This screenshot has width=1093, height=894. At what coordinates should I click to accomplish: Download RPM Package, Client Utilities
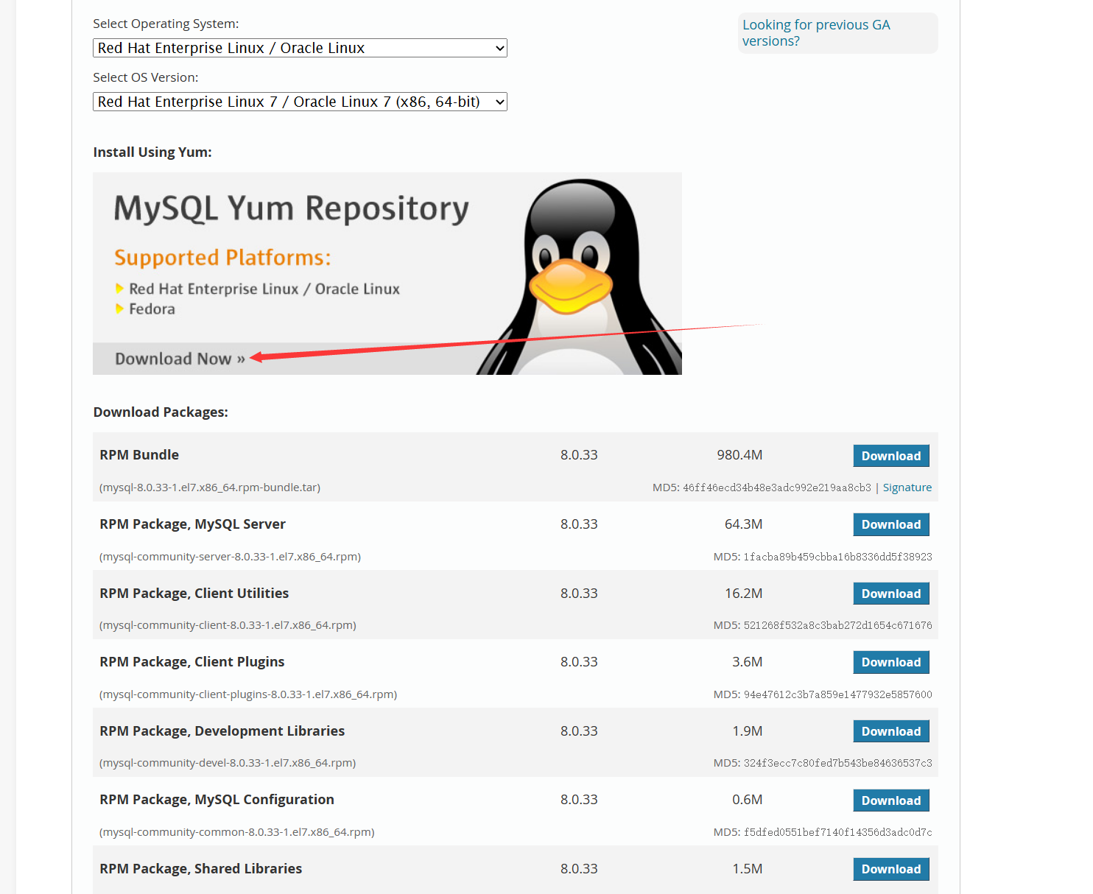(891, 594)
